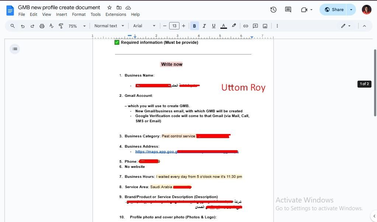Open the Arial font dropdown
The height and width of the screenshot is (222, 377).
pos(144,26)
